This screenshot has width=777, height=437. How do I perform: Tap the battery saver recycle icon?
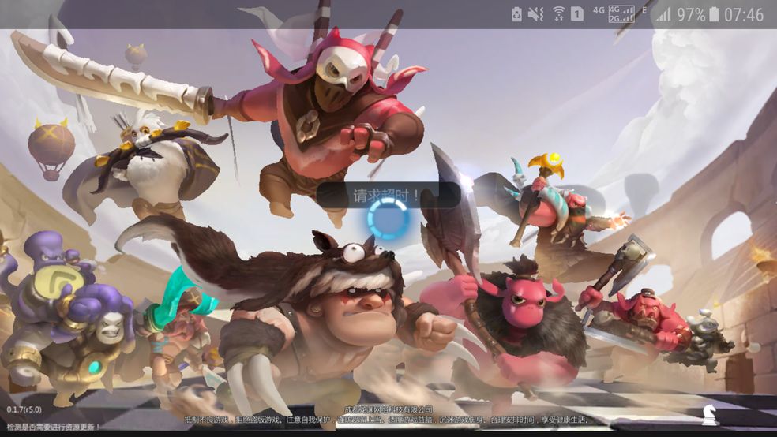[x=516, y=14]
